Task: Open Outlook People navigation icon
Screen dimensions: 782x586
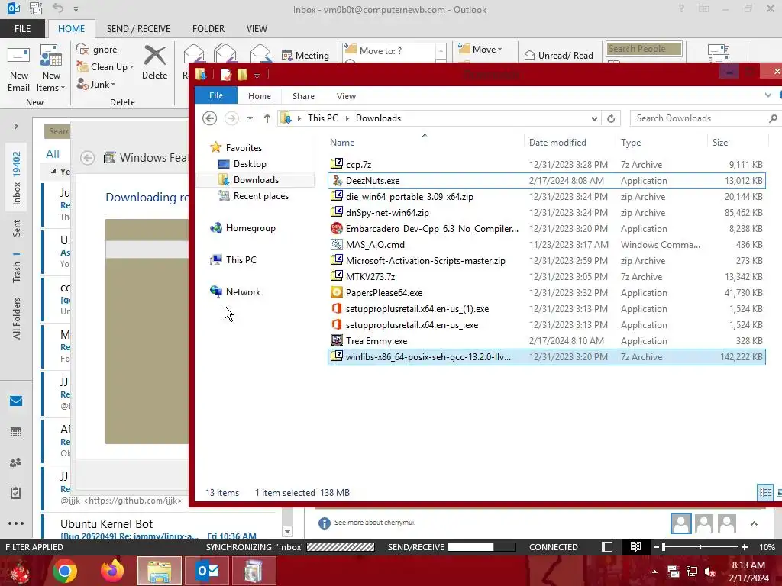Action: [x=16, y=462]
